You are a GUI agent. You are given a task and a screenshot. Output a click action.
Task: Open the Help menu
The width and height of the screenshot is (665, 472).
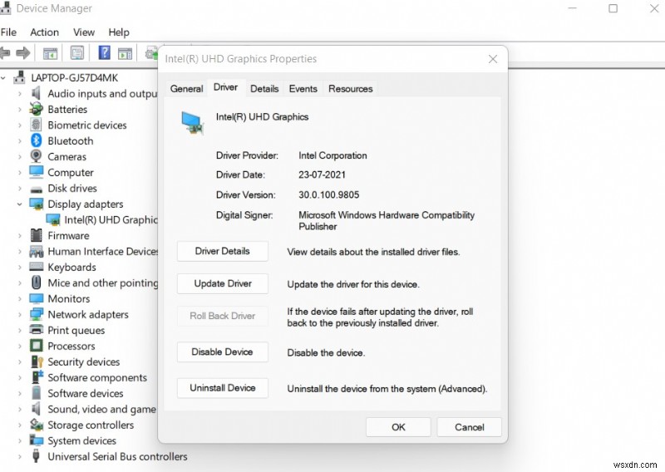tap(119, 32)
